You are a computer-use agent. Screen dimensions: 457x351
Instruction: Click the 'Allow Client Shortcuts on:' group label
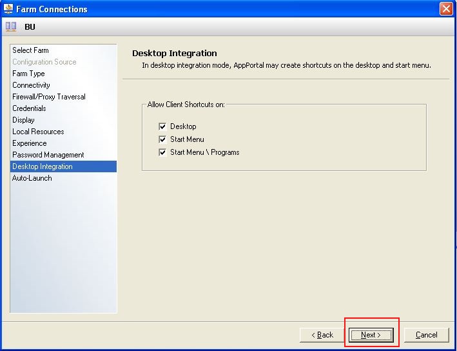point(186,105)
